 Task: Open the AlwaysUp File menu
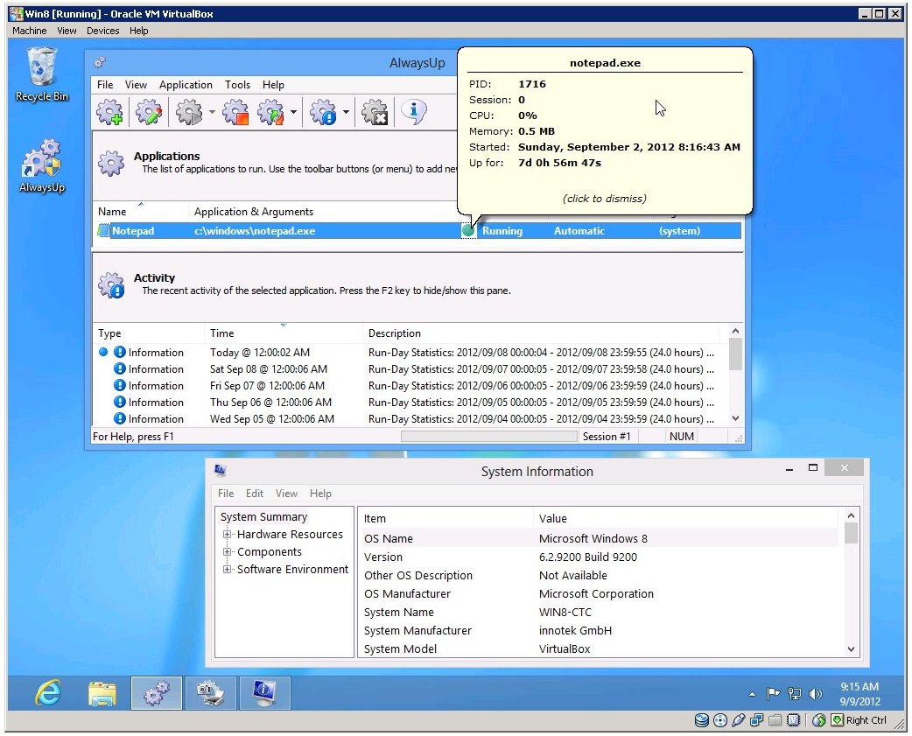105,85
